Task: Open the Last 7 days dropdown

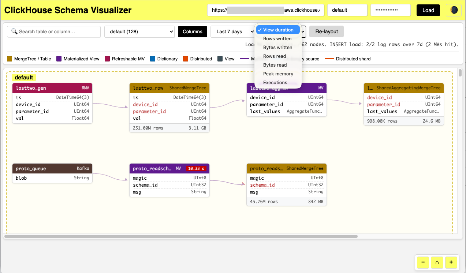Action: tap(233, 31)
